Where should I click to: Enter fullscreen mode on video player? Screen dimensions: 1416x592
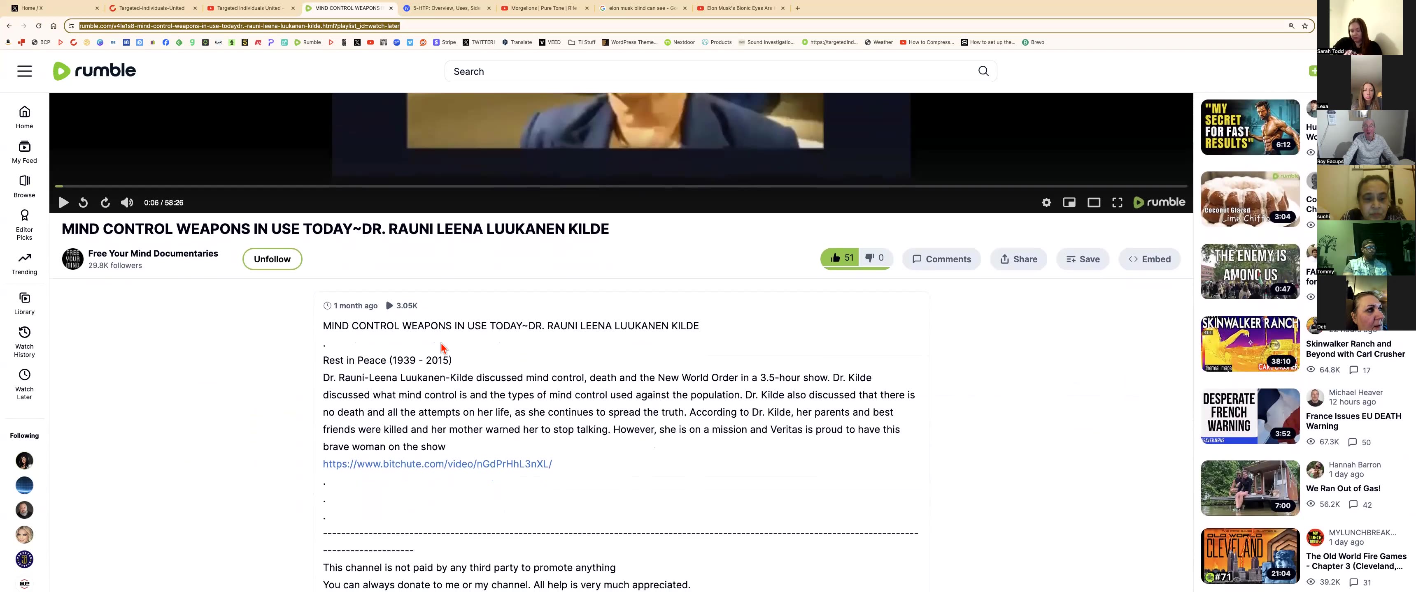[1117, 203]
